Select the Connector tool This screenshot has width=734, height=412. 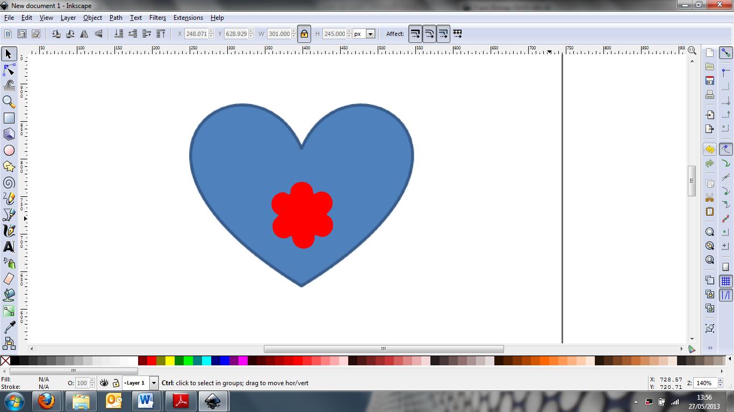[x=9, y=342]
